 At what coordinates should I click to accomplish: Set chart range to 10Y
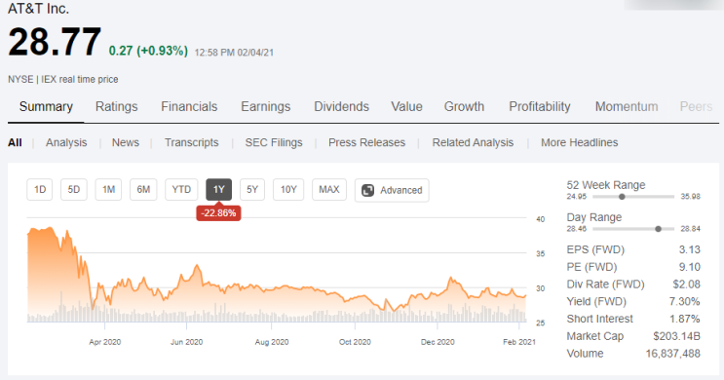(x=288, y=190)
